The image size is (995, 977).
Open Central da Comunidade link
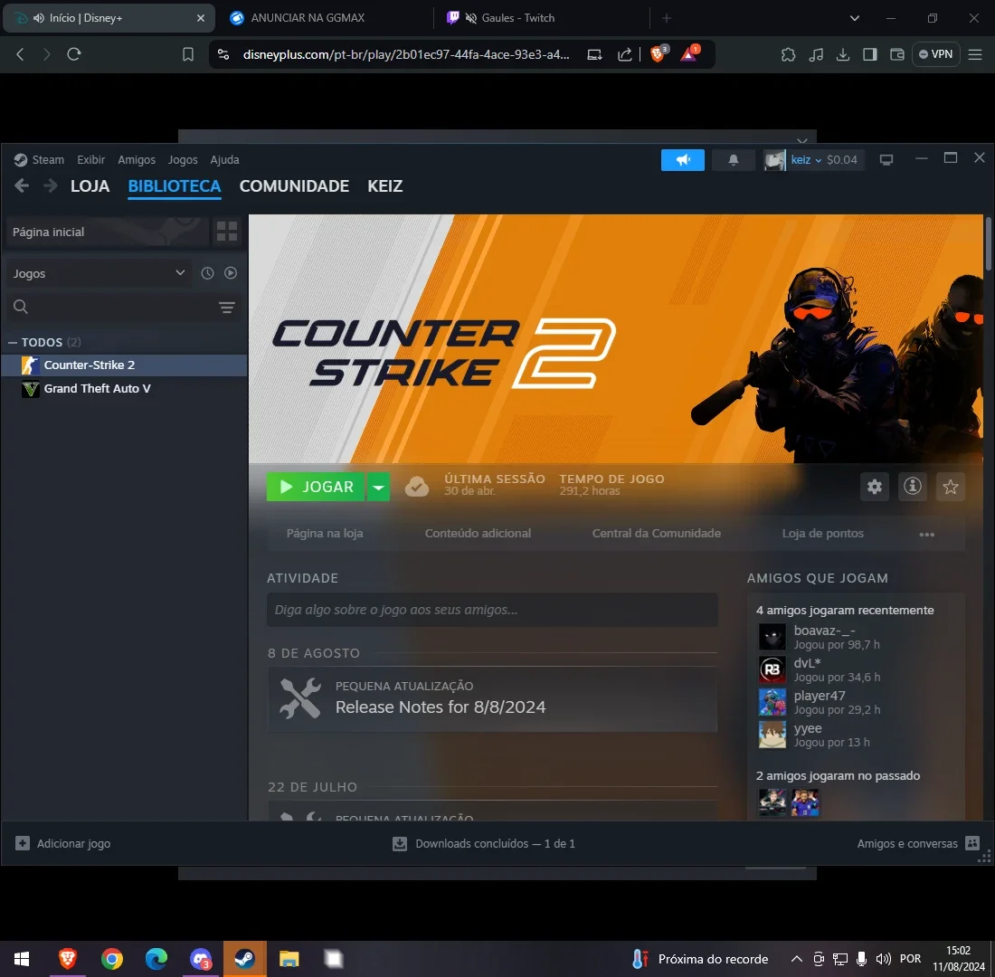(656, 534)
